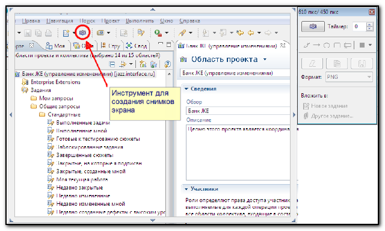The height and width of the screenshot is (231, 385).
Task: Open dropdown next to the run icon
Action: coord(167,33)
